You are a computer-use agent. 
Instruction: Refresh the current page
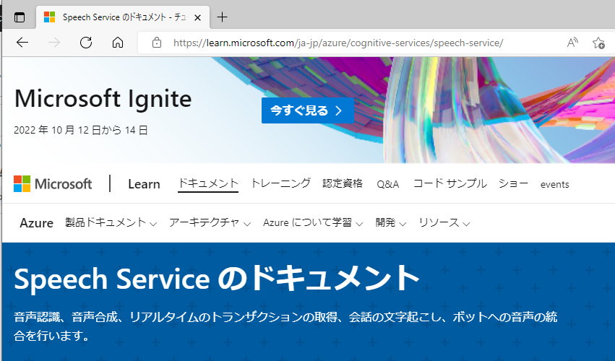pyautogui.click(x=86, y=43)
